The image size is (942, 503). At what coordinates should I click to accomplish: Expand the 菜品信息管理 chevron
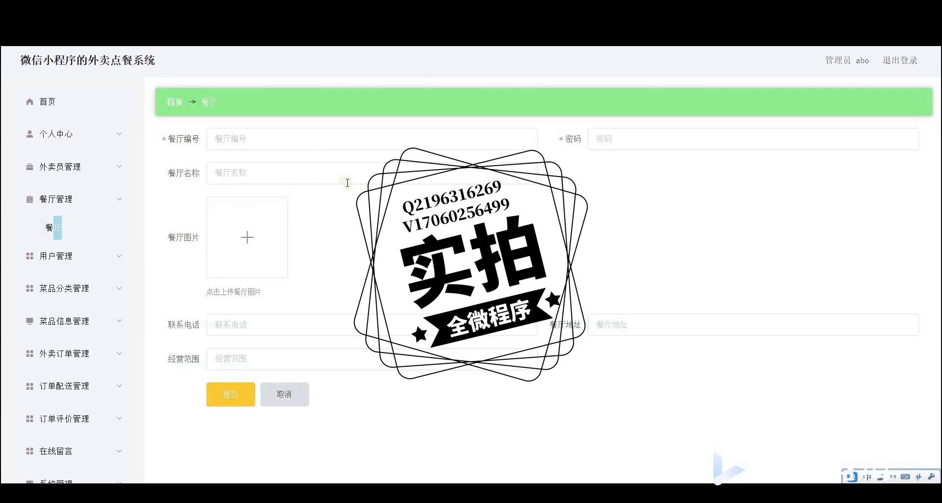tap(119, 321)
